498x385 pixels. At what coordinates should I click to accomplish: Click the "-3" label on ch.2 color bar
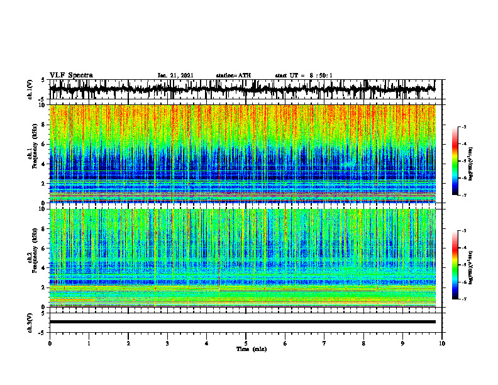(464, 231)
